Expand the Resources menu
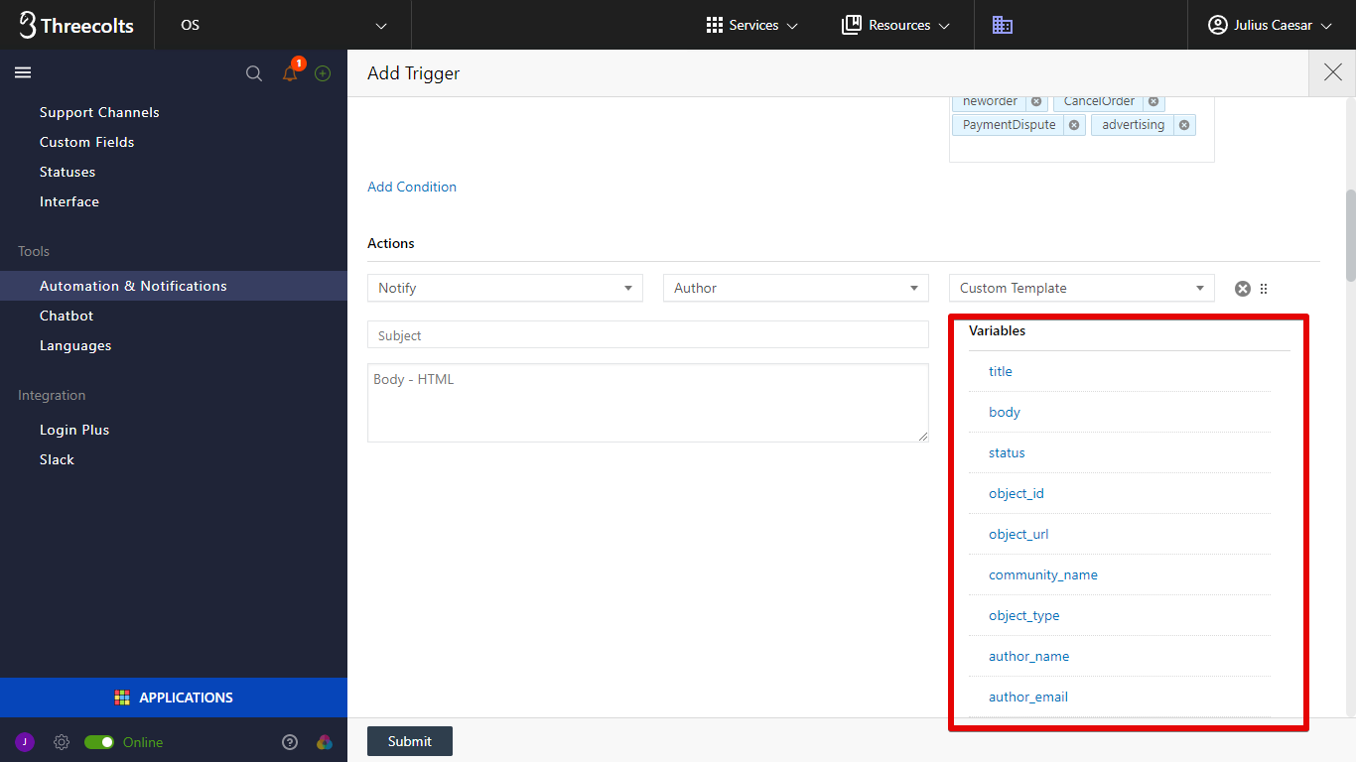Screen dimensions: 1356x762 click(x=895, y=25)
